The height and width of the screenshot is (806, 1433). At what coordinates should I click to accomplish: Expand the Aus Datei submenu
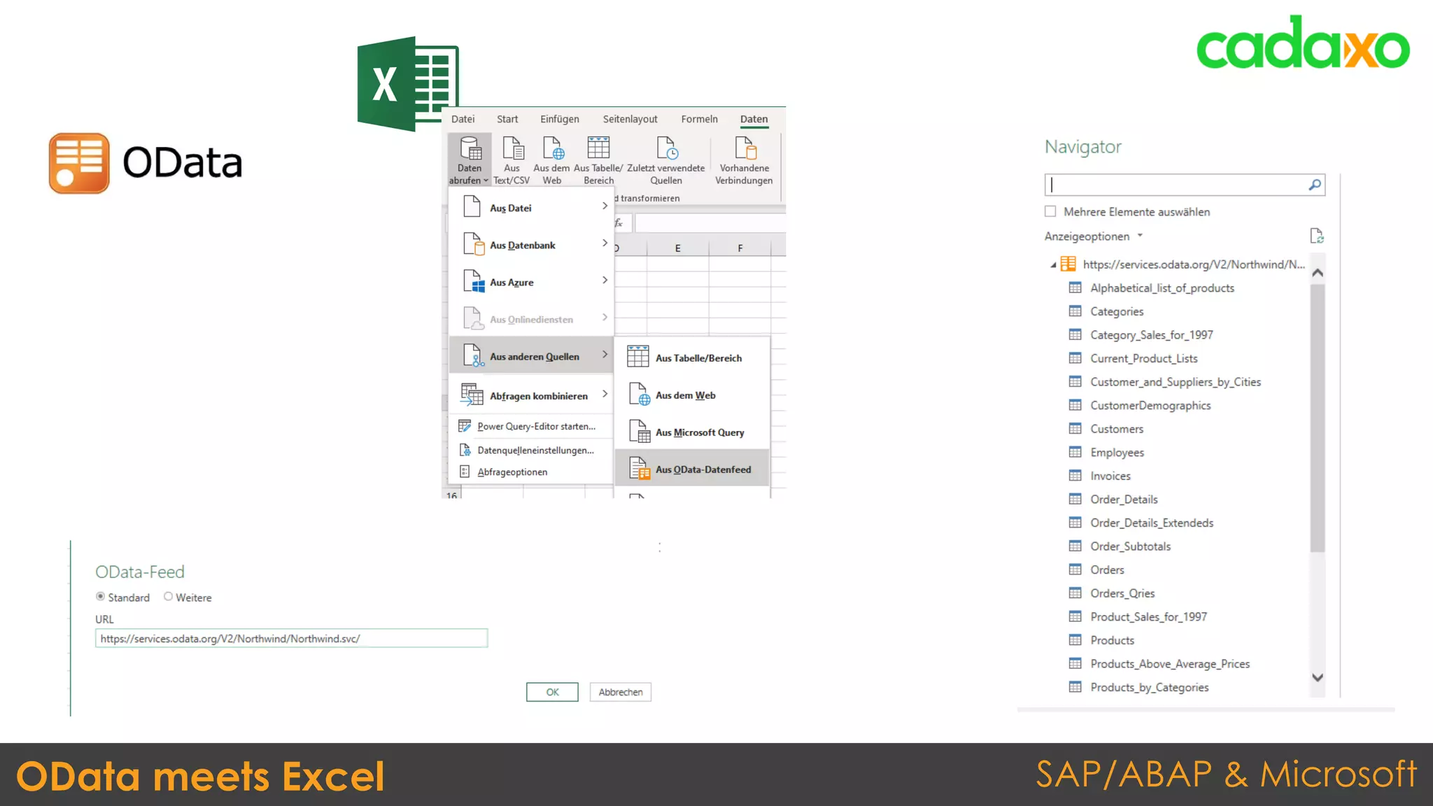pyautogui.click(x=531, y=208)
